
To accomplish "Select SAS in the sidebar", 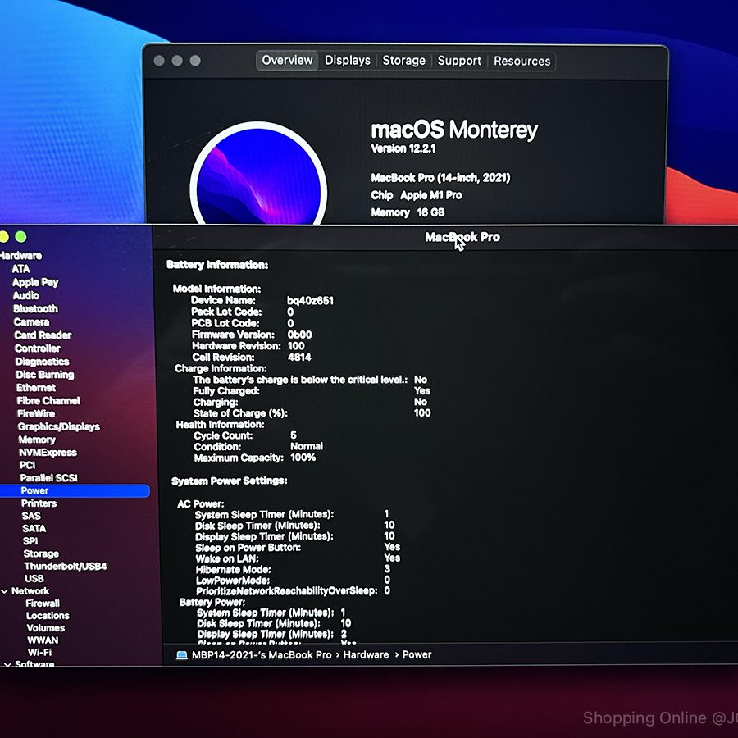I will (31, 516).
